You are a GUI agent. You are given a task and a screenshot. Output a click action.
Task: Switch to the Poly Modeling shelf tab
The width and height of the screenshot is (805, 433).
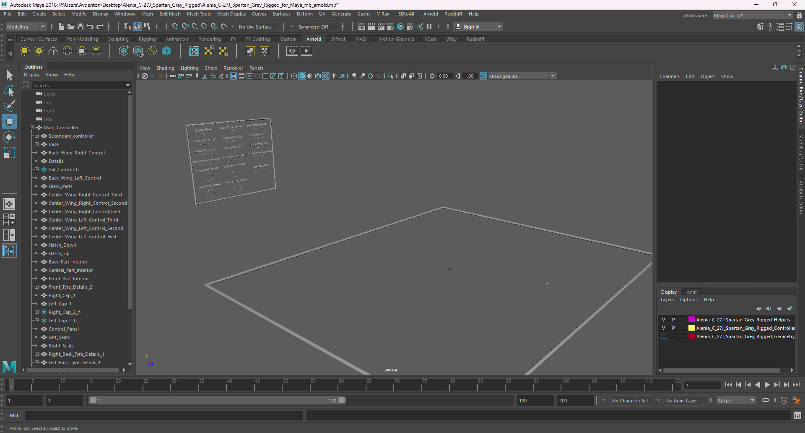[83, 39]
